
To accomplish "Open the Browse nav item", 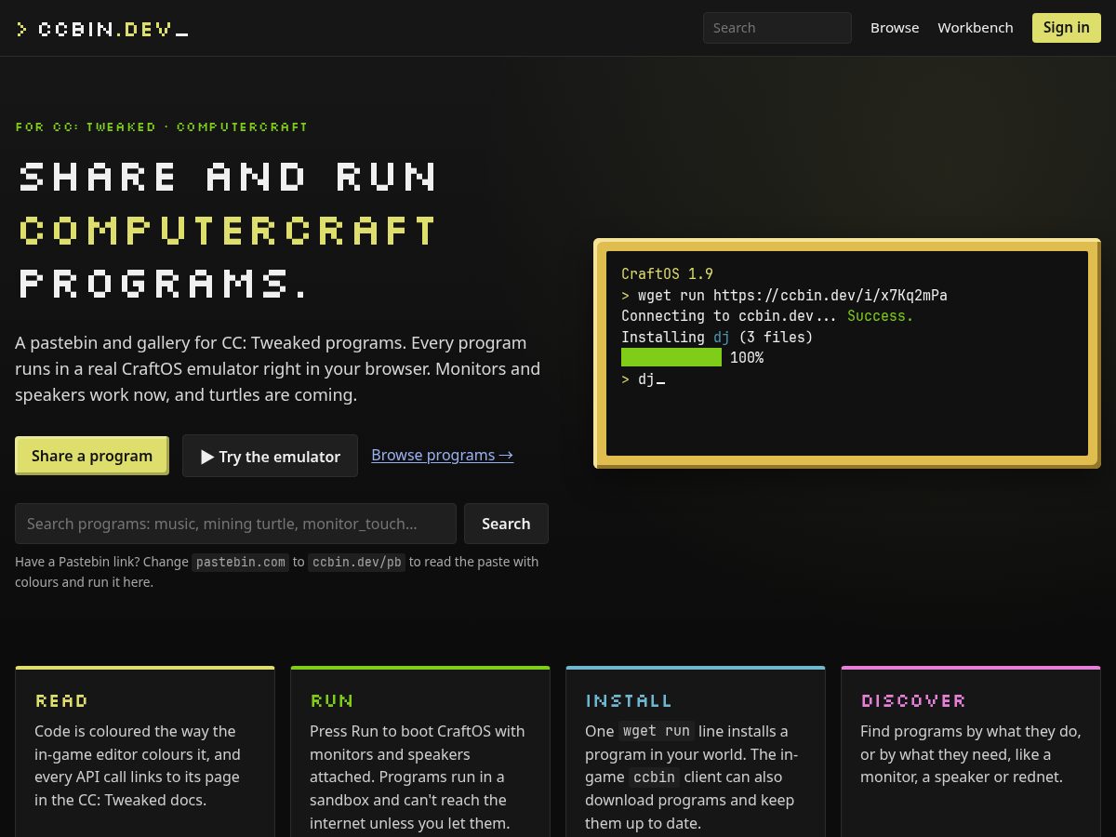I will 895,28.
